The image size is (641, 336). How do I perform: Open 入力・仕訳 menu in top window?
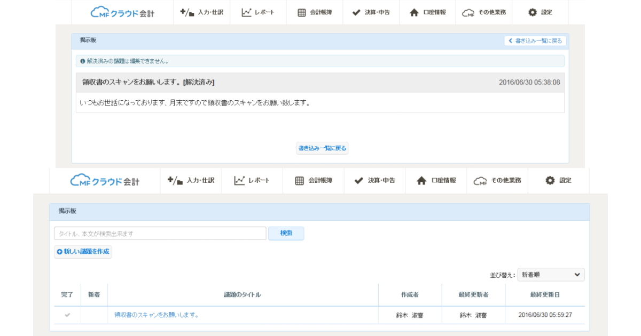pyautogui.click(x=201, y=12)
